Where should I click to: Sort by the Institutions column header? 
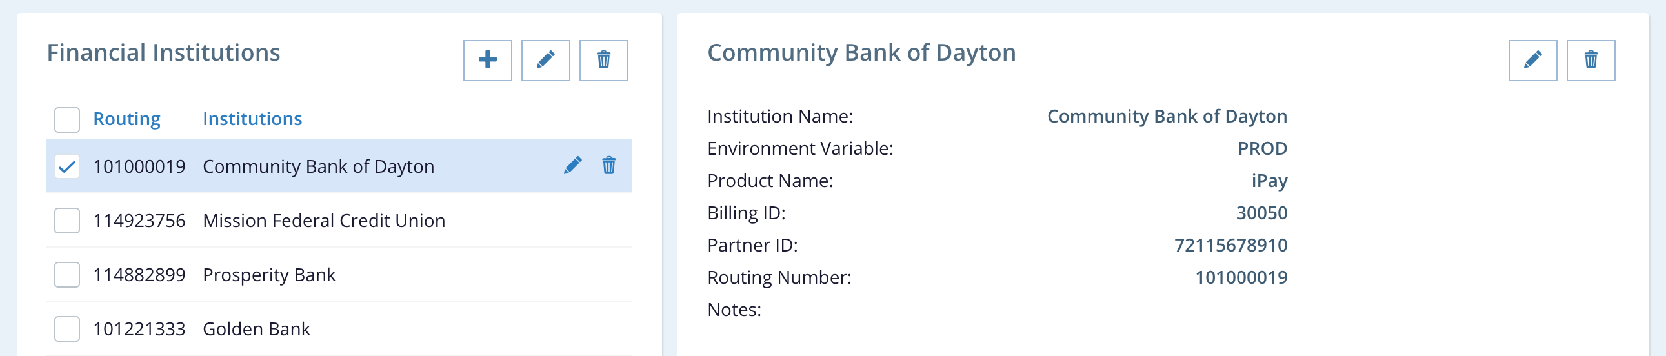click(252, 119)
